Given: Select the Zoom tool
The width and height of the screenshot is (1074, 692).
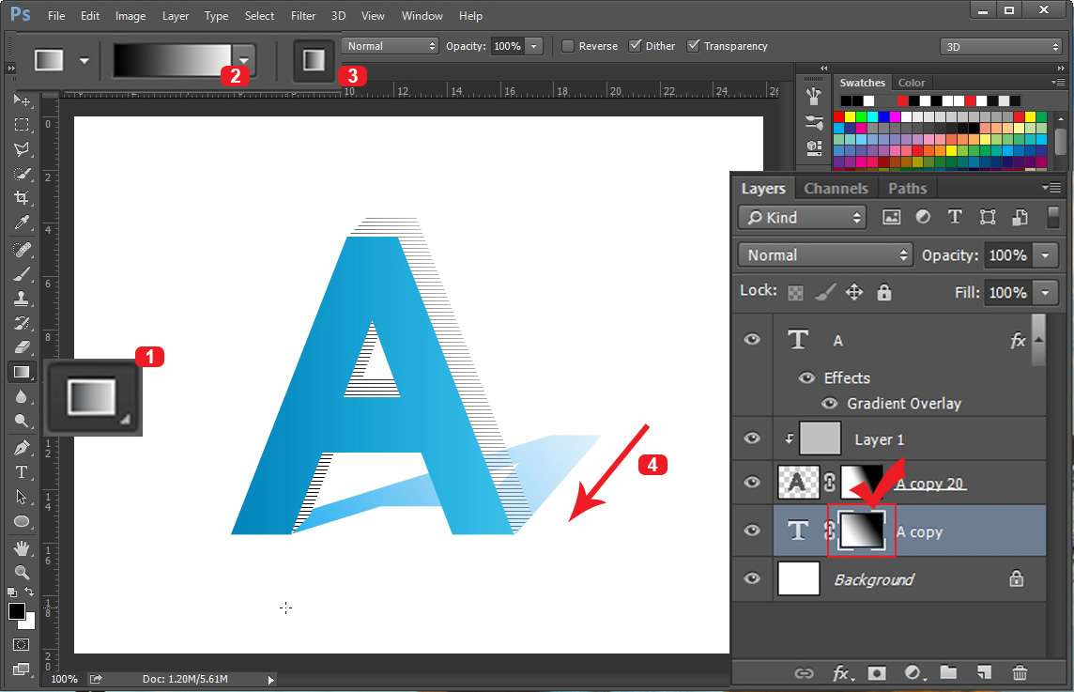Looking at the screenshot, I should pos(22,572).
